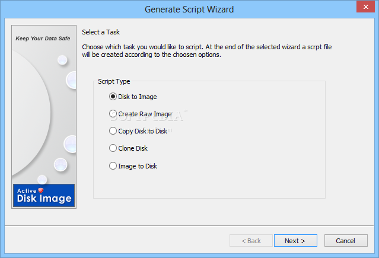The image size is (379, 258).
Task: Click the large disc graphic in banner
Action: [31, 113]
